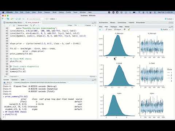Switch to the Packages tab
This screenshot has width=175, height=131.
pos(114,27)
